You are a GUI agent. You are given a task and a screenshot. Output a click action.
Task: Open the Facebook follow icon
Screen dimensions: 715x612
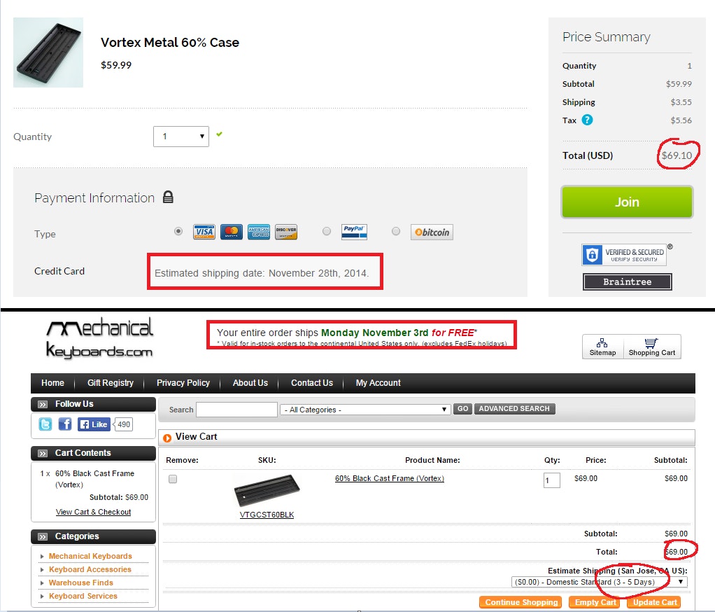click(65, 424)
